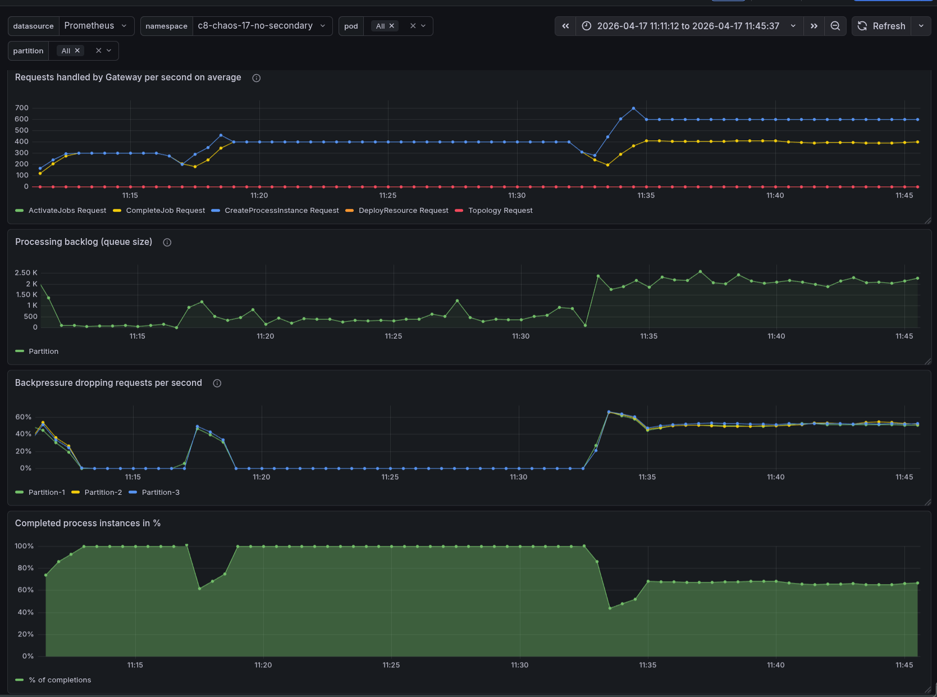Click the zoom out time range icon
The height and width of the screenshot is (697, 937).
[835, 26]
